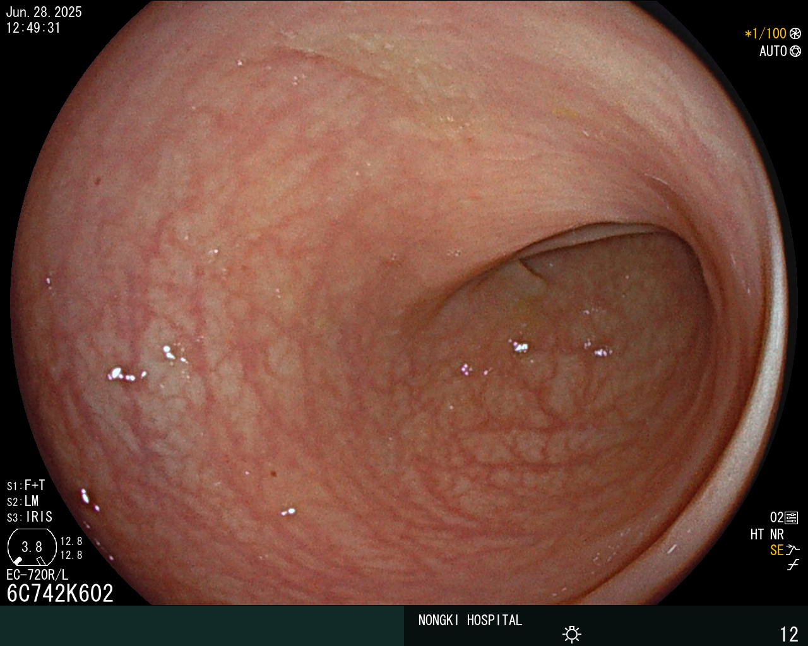Click the 'S2: LM' switch assignment

click(x=23, y=502)
